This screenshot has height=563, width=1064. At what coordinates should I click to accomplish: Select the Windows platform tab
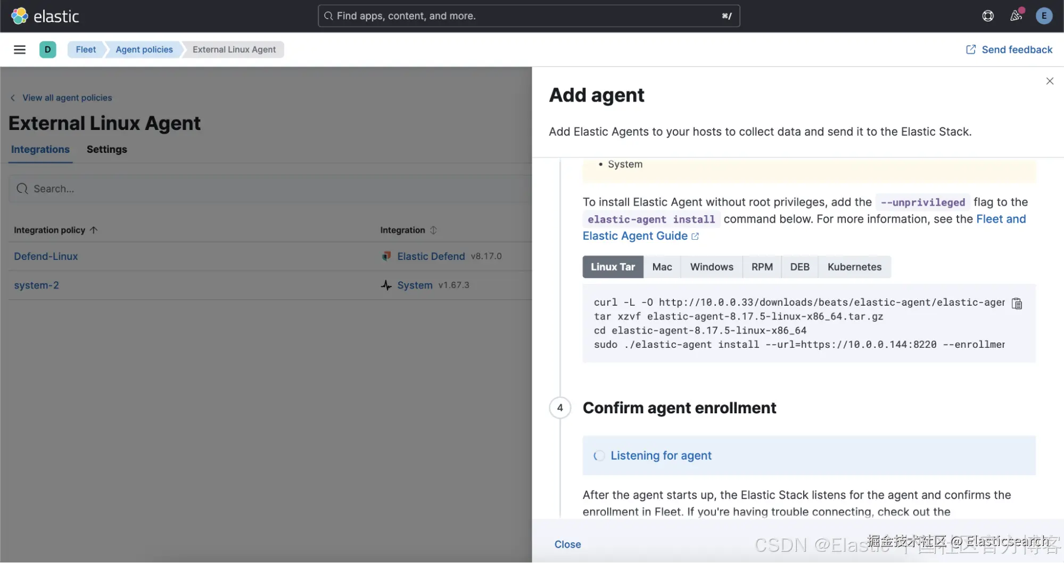pos(712,267)
